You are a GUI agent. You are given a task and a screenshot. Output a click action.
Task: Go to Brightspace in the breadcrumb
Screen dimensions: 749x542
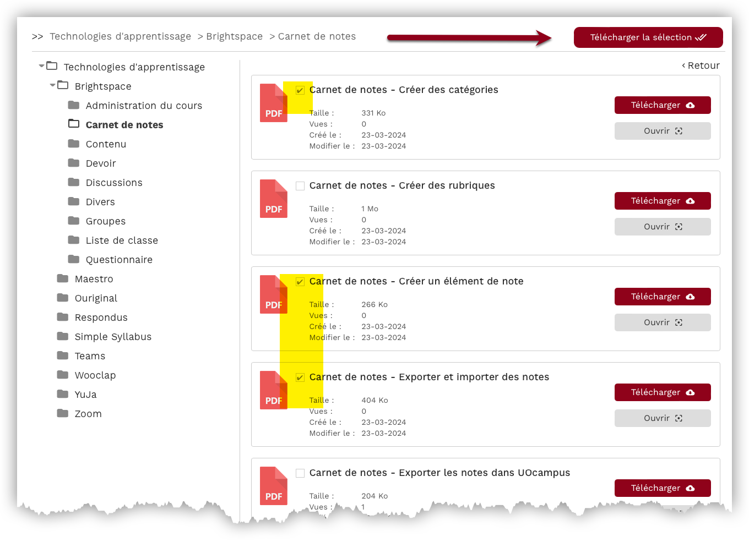pos(234,36)
